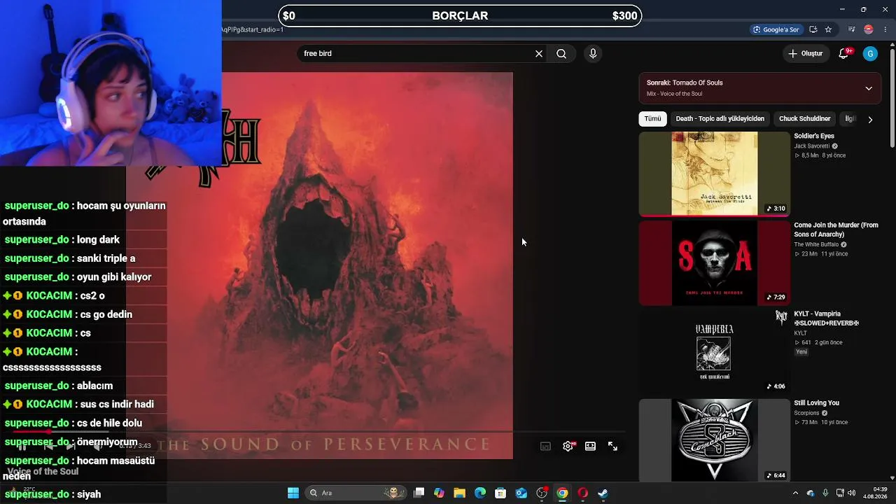The width and height of the screenshot is (896, 504).
Task: Open the Windows Start menu
Action: [x=293, y=493]
